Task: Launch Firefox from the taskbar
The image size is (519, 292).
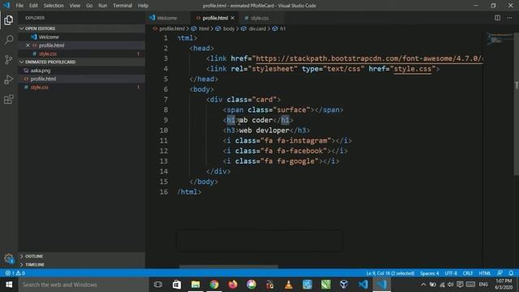Action: [233, 285]
